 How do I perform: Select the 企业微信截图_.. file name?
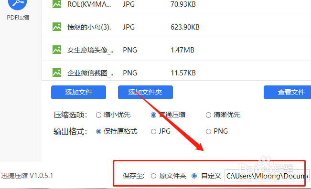pos(90,73)
